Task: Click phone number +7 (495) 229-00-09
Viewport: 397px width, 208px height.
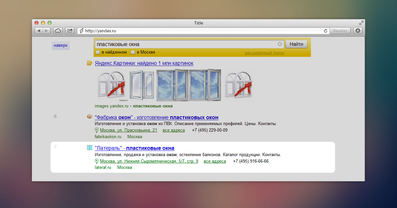Action: tap(210, 130)
